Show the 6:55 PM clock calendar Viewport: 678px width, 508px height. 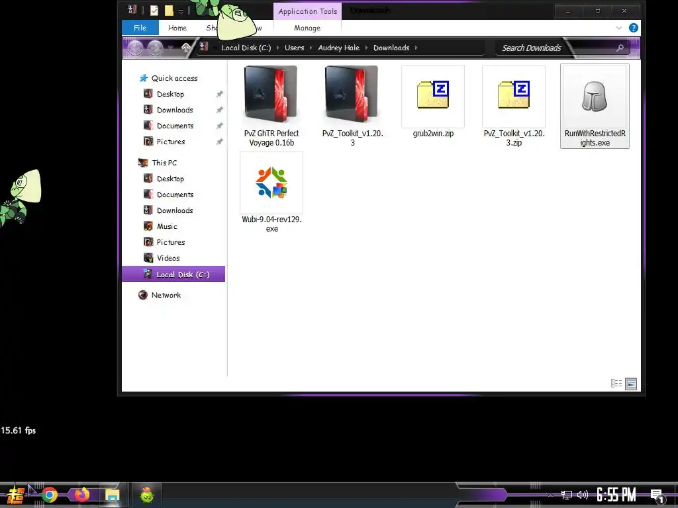click(x=616, y=495)
